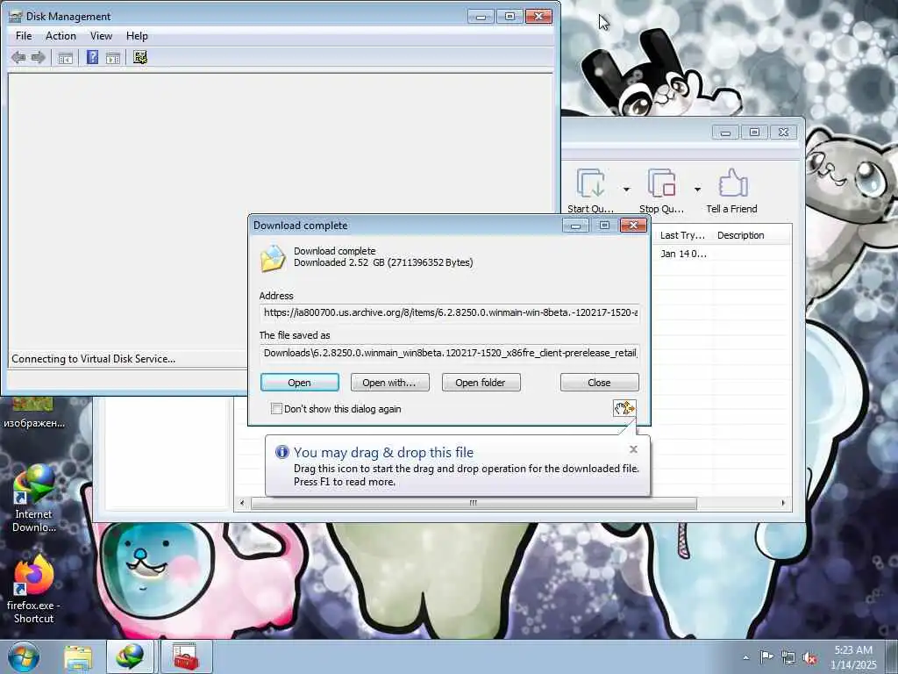Open the File menu in Disk Management
Image resolution: width=898 pixels, height=674 pixels.
click(x=24, y=35)
